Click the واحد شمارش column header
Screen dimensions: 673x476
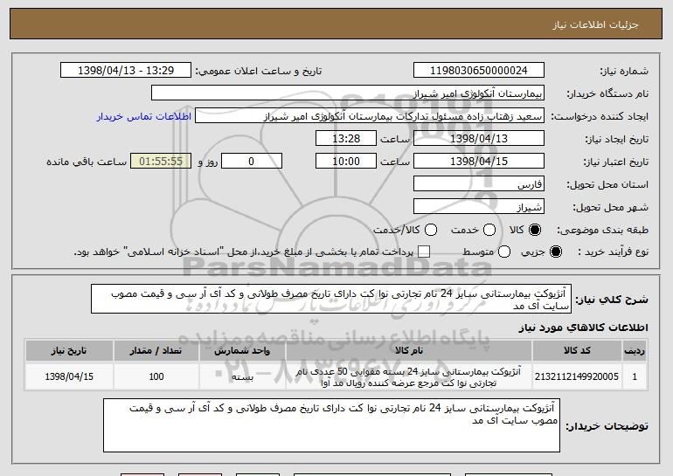242,351
